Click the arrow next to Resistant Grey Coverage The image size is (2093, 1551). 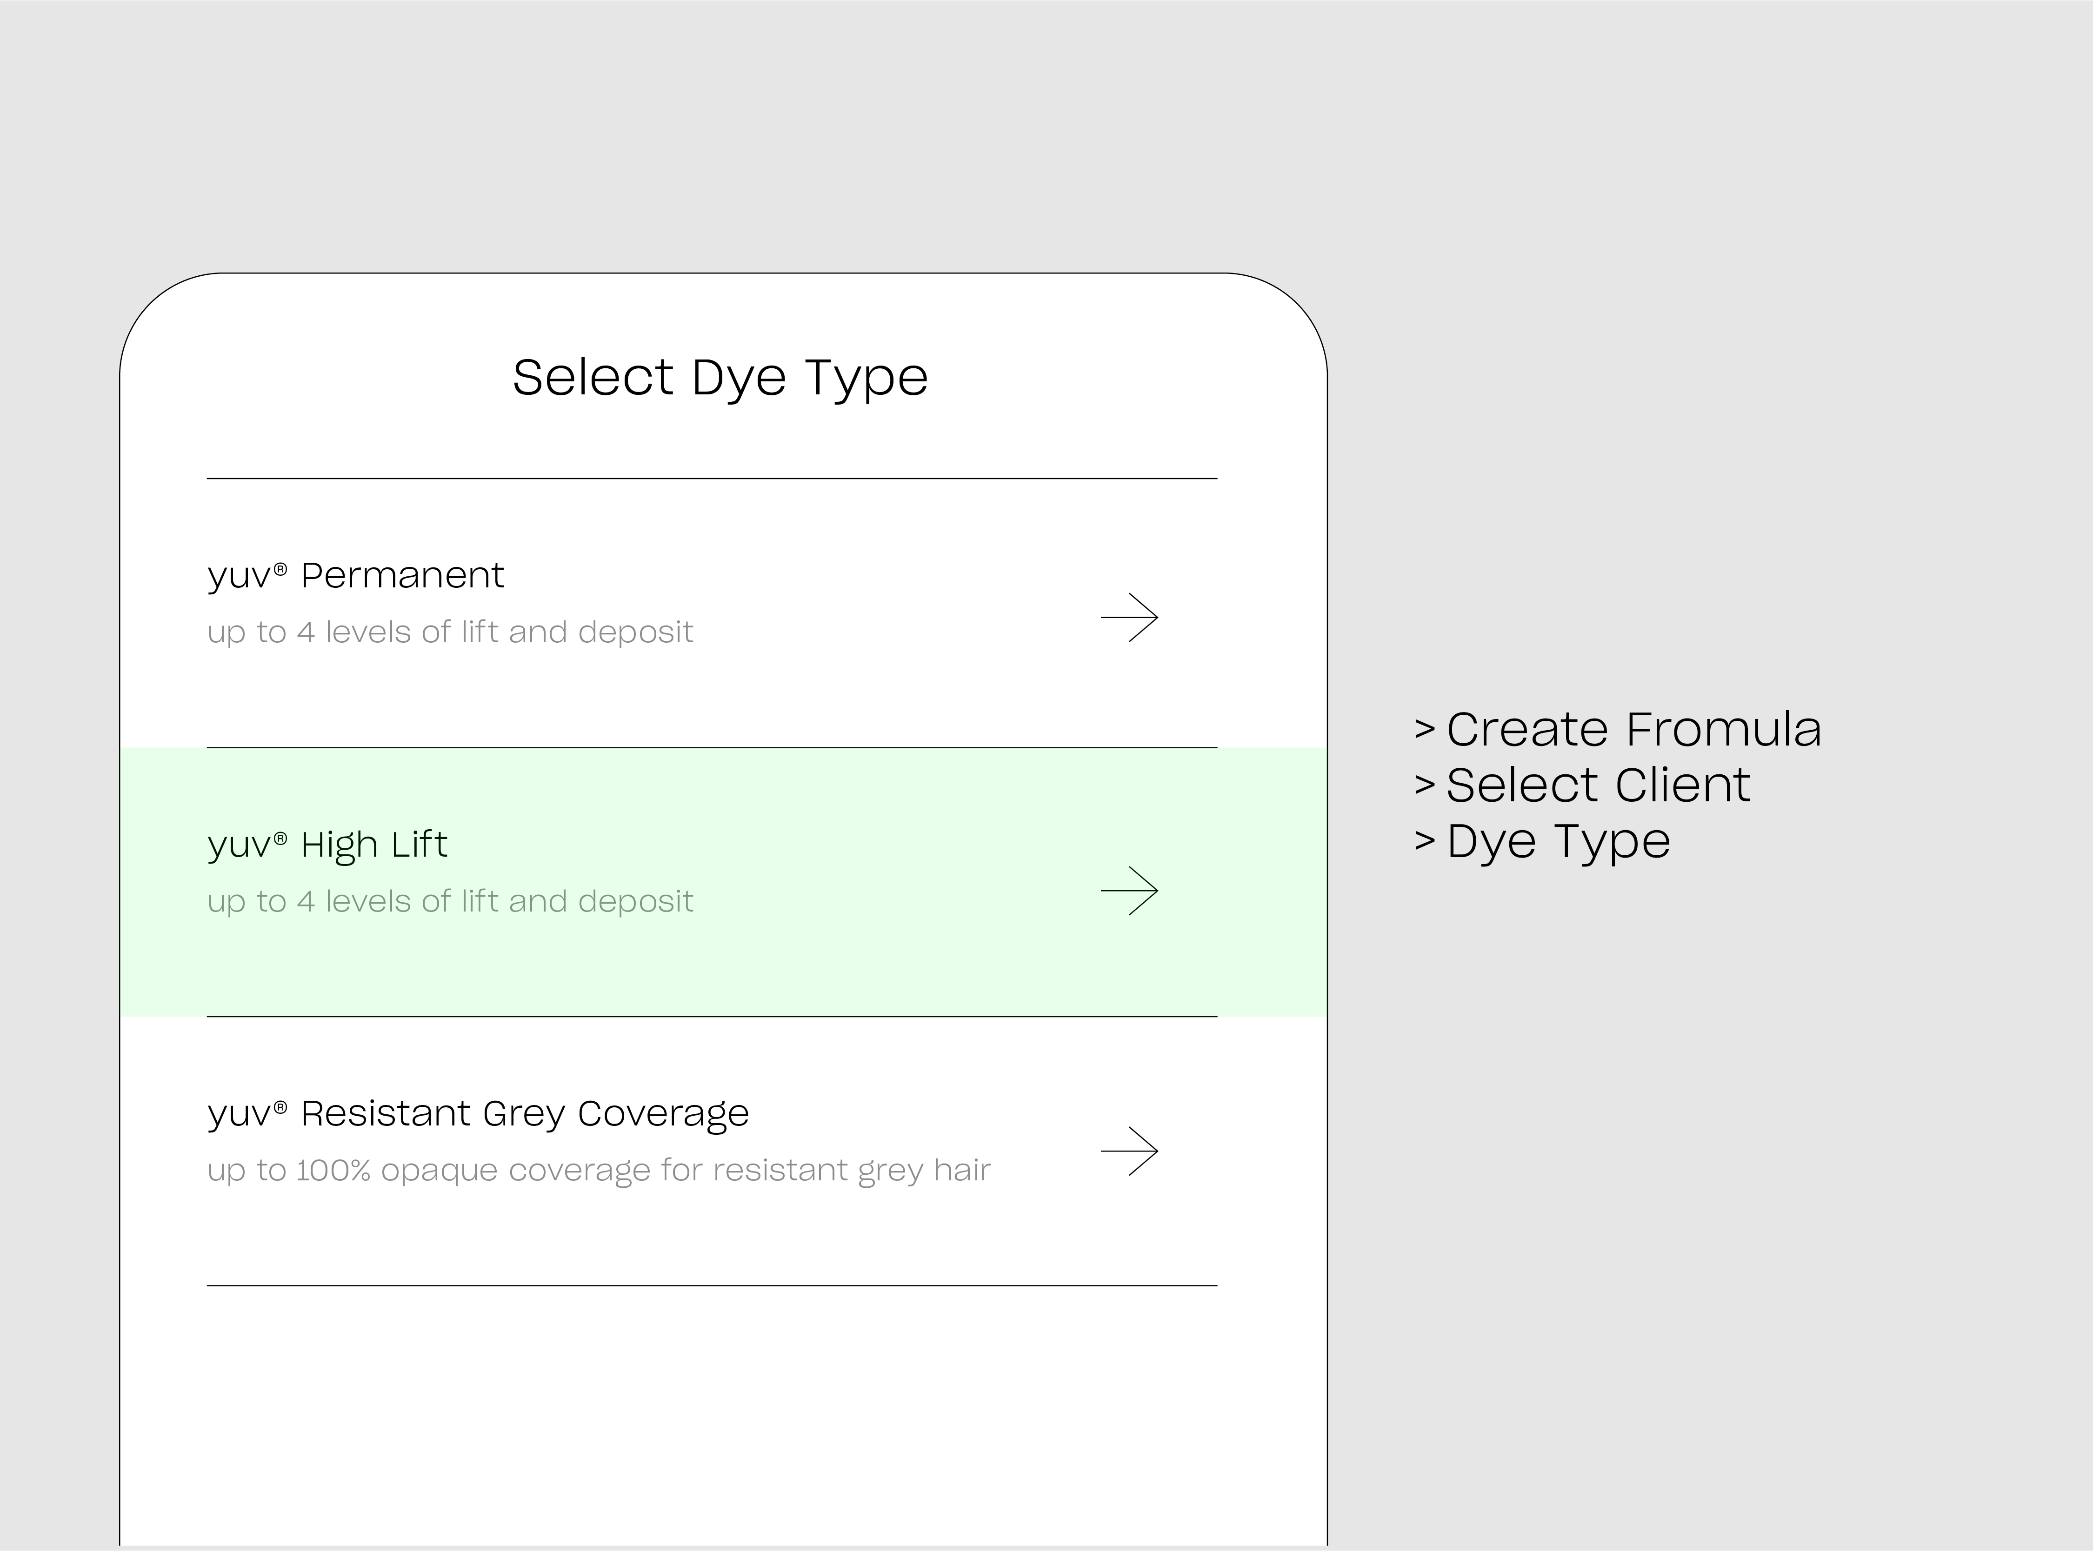(1130, 1151)
